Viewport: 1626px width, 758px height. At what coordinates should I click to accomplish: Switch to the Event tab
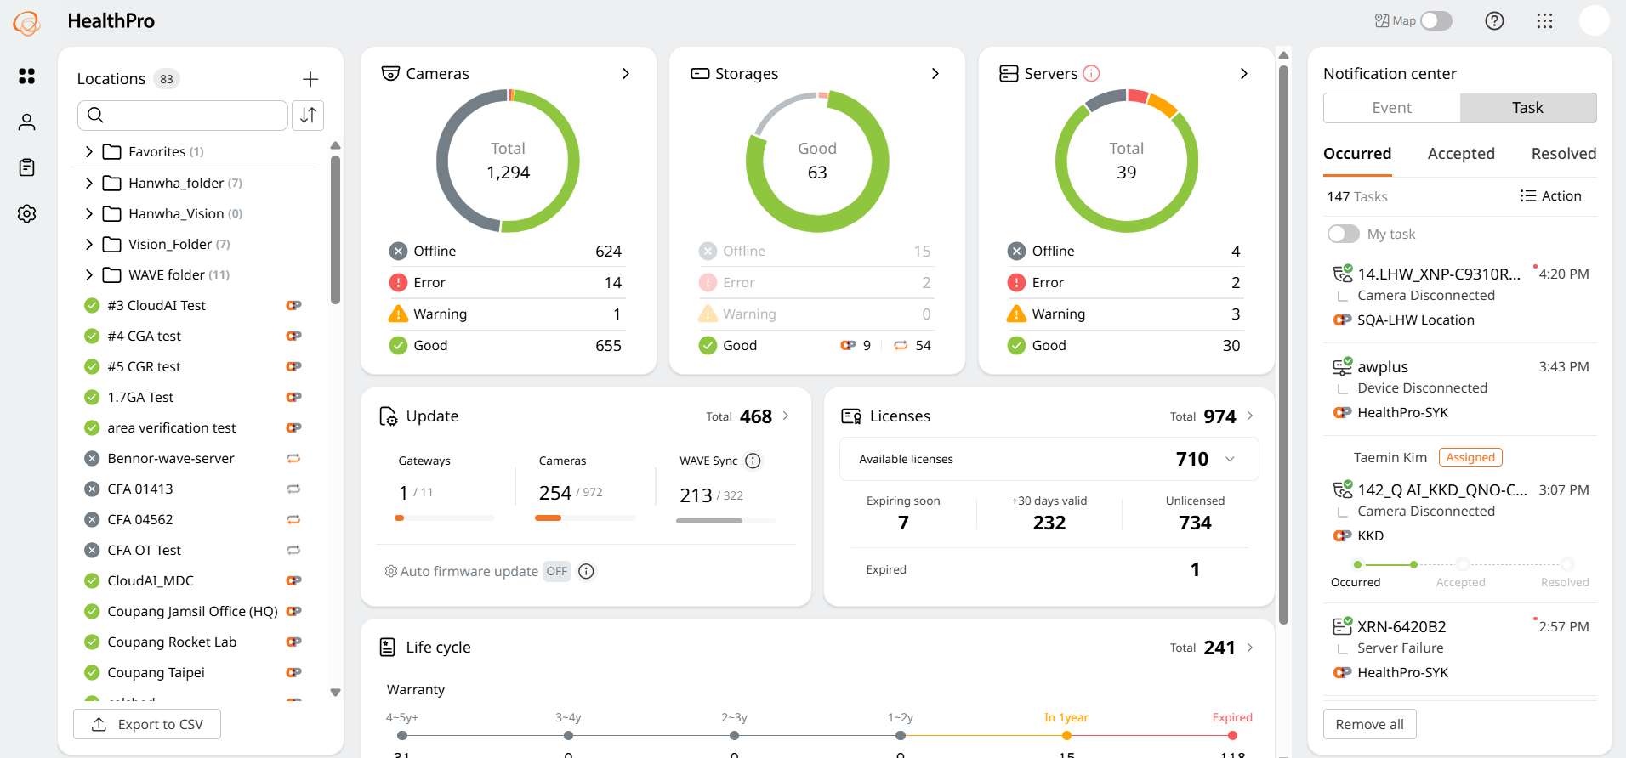(x=1392, y=108)
